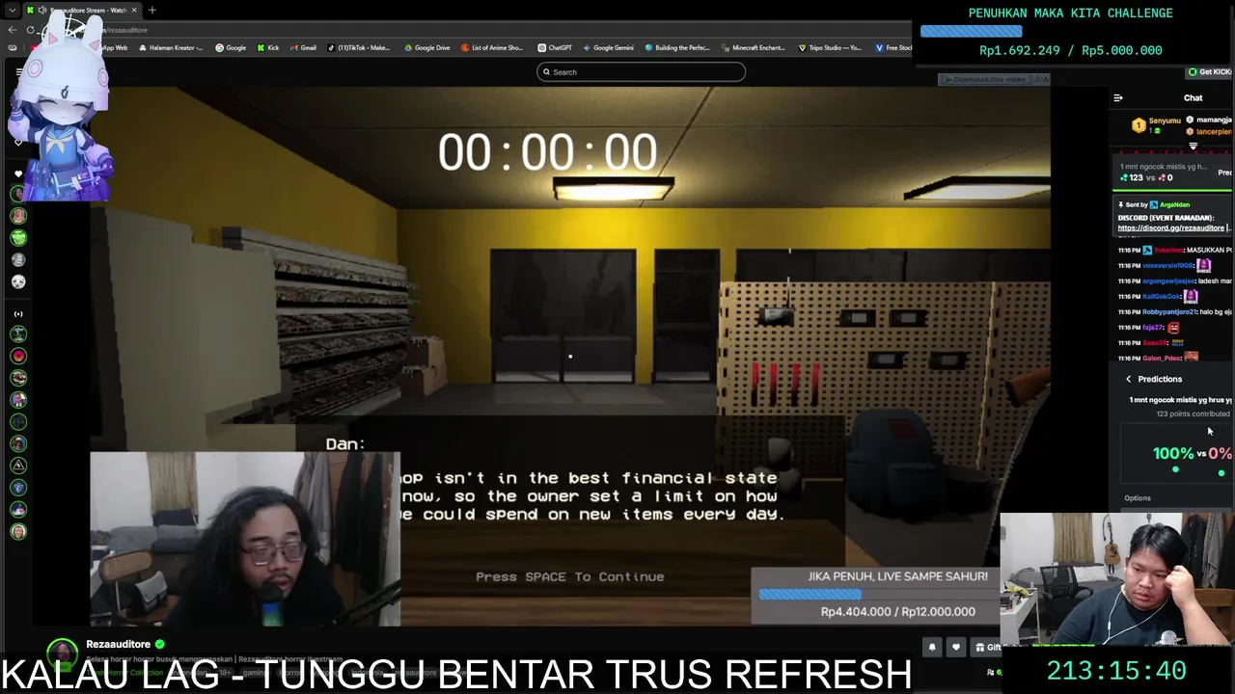Click Rezaauditore channel name
The height and width of the screenshot is (694, 1235).
[119, 644]
